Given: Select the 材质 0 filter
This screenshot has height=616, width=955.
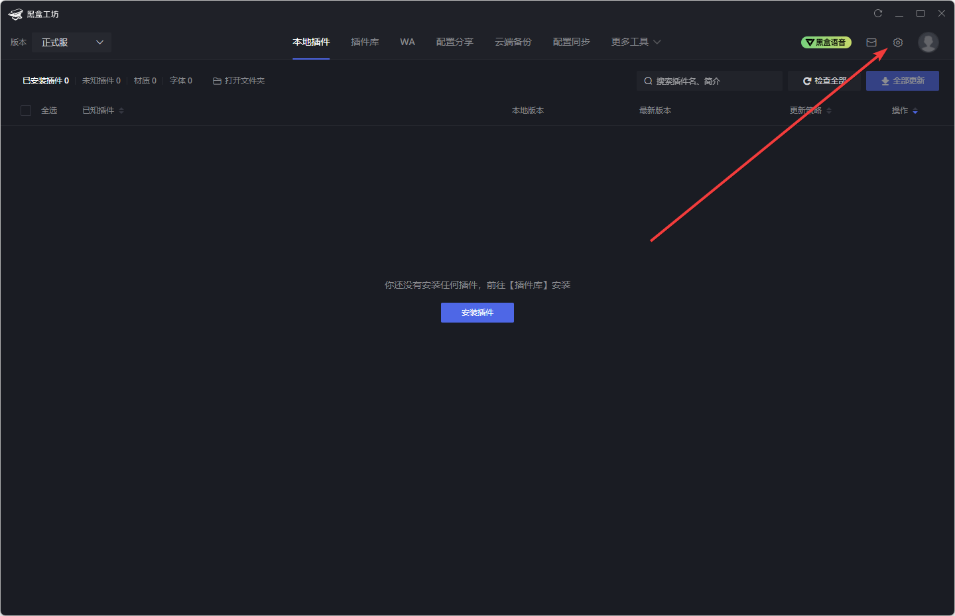Looking at the screenshot, I should point(145,81).
